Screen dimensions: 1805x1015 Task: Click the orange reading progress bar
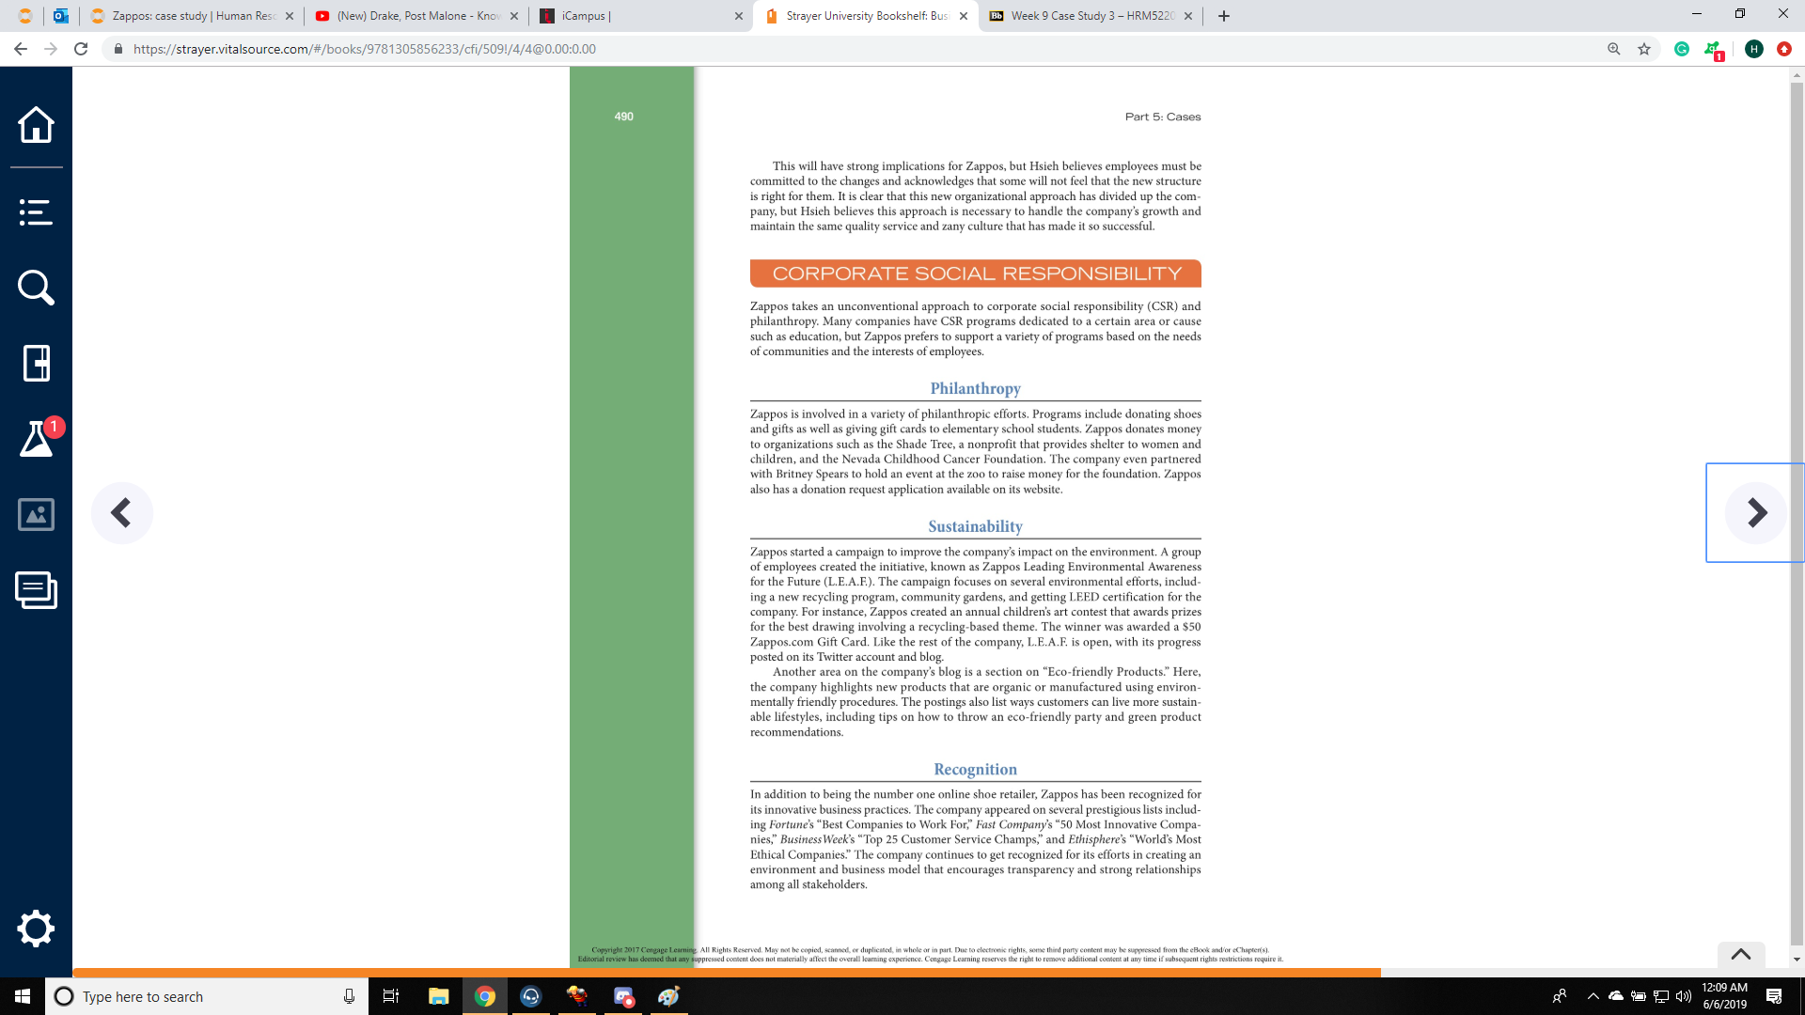pos(727,973)
